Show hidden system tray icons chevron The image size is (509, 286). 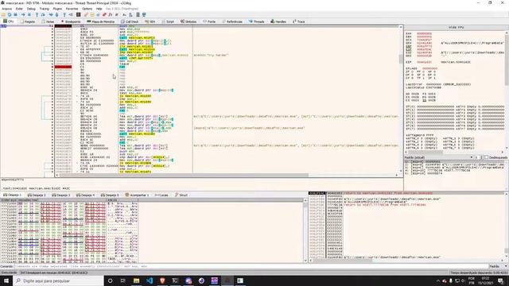(438, 280)
